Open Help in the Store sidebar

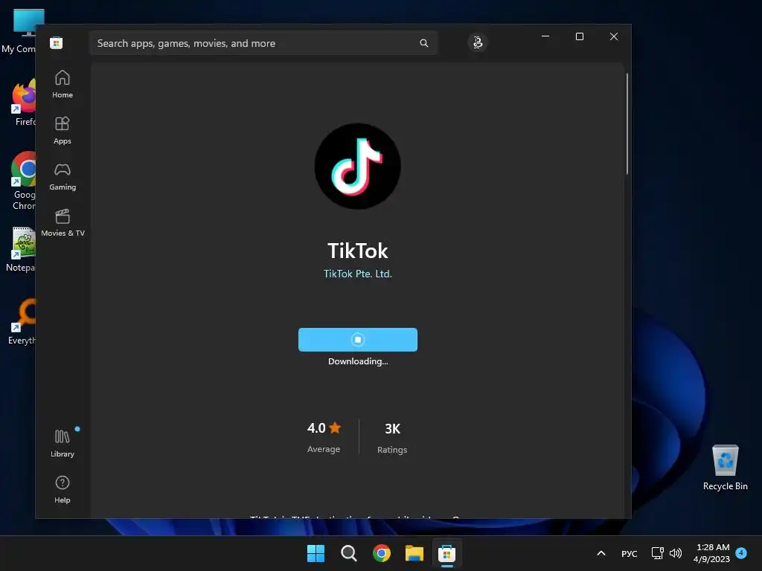[x=63, y=489]
